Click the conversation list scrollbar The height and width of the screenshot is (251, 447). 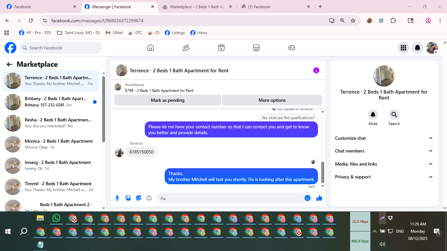(103, 109)
